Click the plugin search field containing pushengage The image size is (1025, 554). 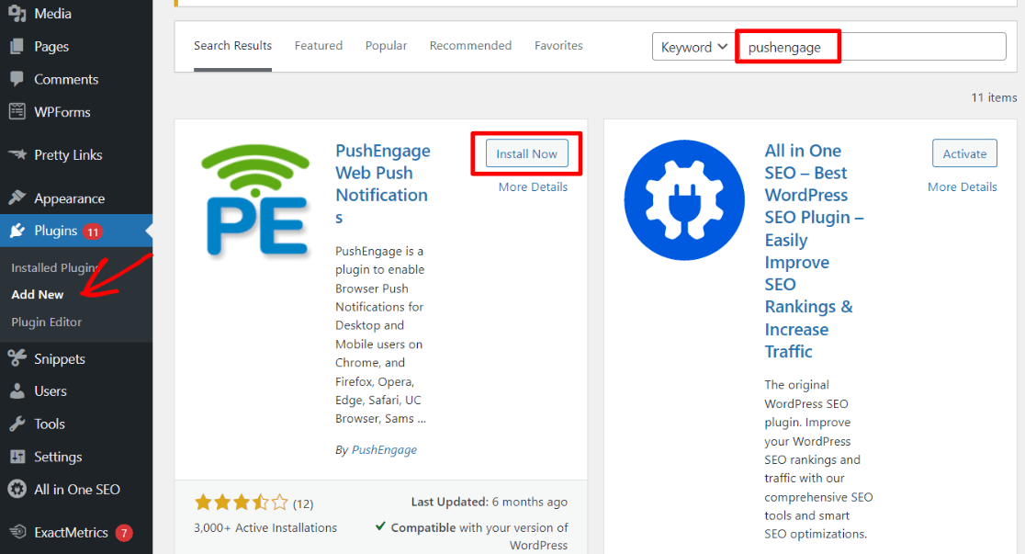tap(871, 47)
